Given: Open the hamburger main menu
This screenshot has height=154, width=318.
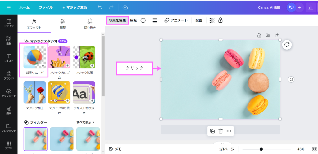Looking at the screenshot, I should [9, 7].
